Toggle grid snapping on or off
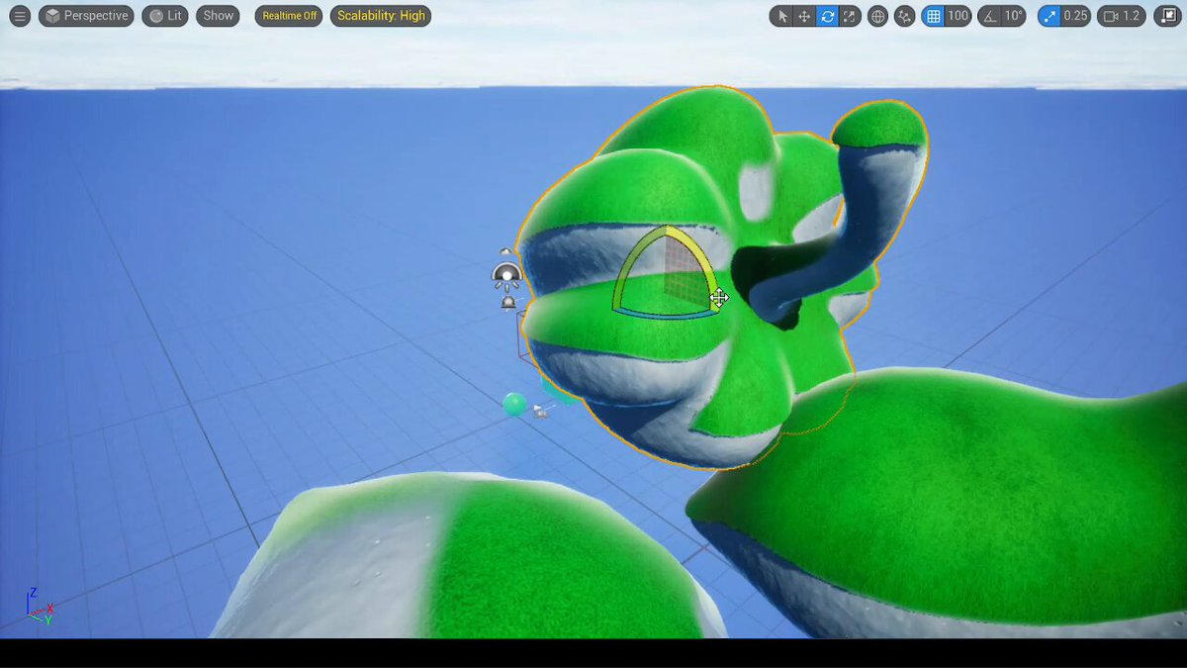This screenshot has width=1187, height=668. point(932,16)
